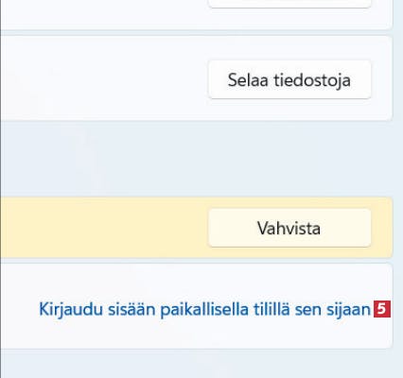The height and width of the screenshot is (378, 403).
Task: Click the card containing the local account link
Action: click(x=196, y=306)
